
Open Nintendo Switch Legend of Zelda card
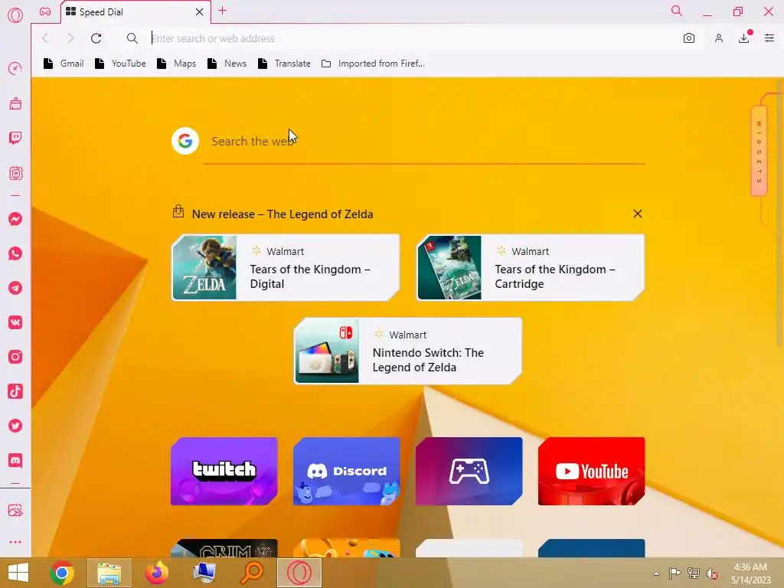[x=408, y=351]
